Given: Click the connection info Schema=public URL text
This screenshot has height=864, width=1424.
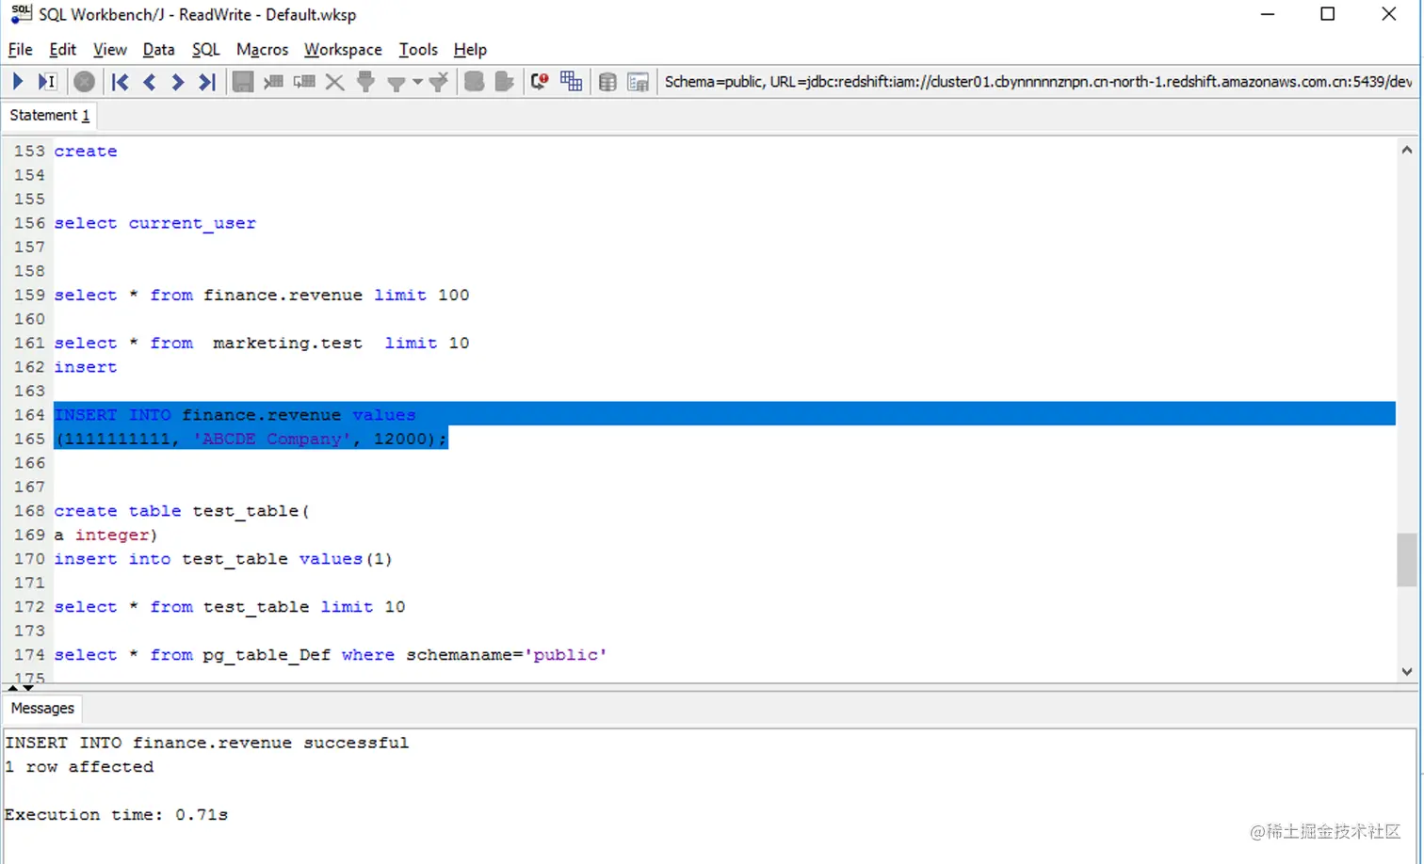Looking at the screenshot, I should pyautogui.click(x=1038, y=82).
